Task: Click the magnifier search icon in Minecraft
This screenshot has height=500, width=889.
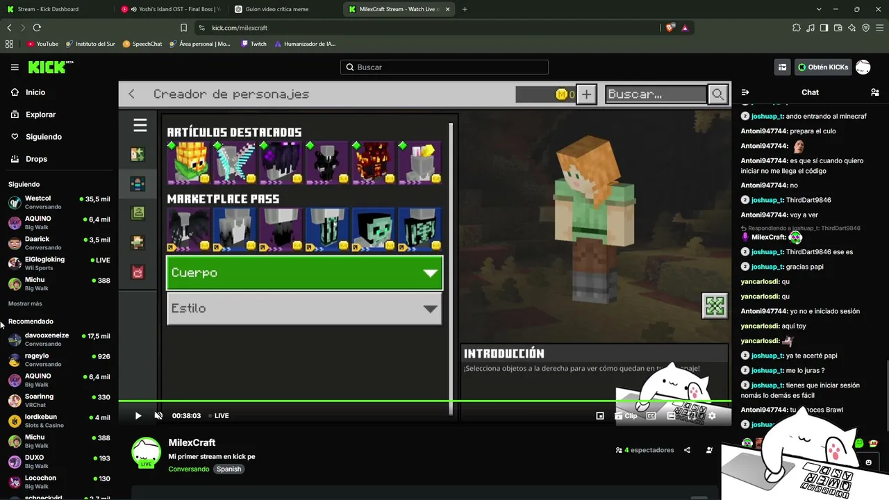Action: pos(717,94)
